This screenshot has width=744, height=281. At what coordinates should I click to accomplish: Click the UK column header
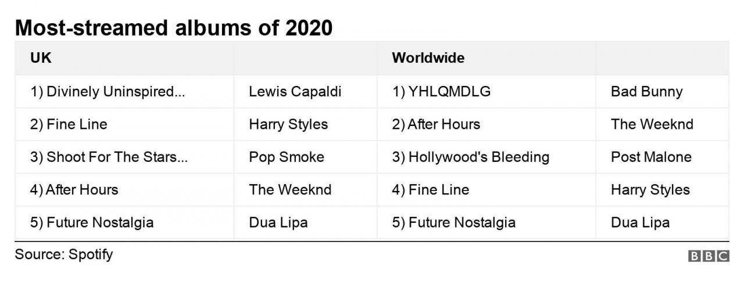41,58
